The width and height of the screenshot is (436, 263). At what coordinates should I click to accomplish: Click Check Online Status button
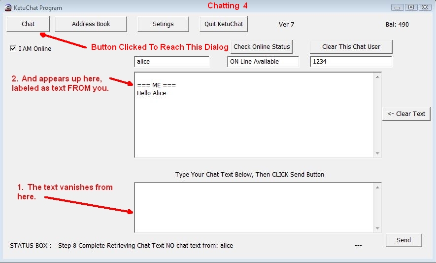(x=262, y=47)
